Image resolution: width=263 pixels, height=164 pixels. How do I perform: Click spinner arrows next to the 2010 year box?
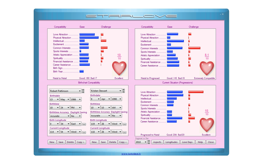click(x=149, y=141)
